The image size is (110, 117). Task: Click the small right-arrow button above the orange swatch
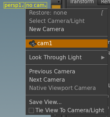point(56,2)
